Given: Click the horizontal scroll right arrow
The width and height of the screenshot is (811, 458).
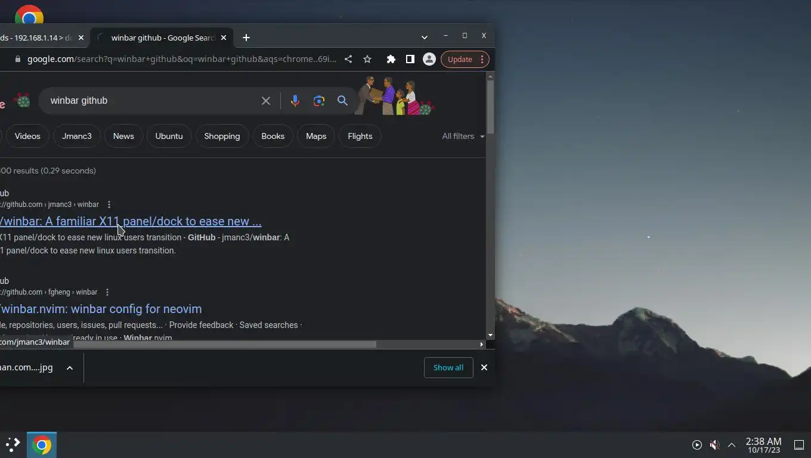Looking at the screenshot, I should pos(481,344).
